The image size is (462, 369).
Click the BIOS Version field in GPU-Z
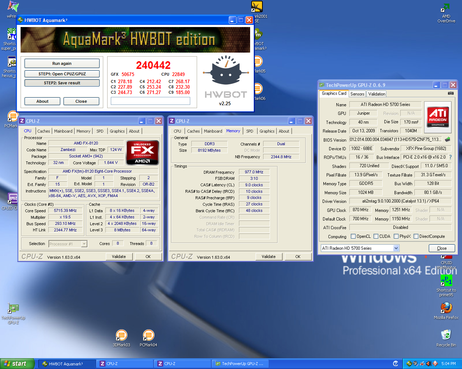point(396,139)
